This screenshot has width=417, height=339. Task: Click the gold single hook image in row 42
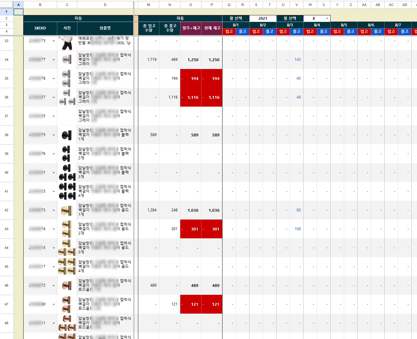click(67, 210)
